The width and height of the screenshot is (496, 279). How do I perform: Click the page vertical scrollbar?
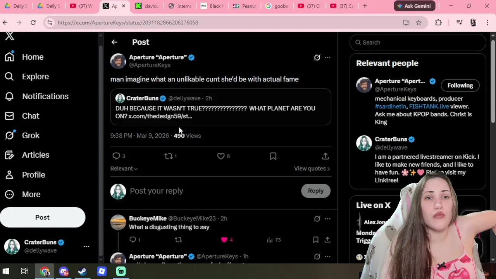(493, 81)
